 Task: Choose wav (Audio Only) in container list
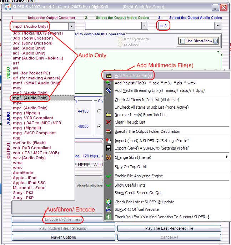coord(44,158)
